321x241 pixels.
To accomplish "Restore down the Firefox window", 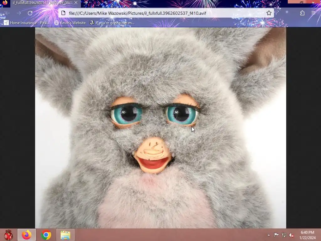I will point(302,3).
